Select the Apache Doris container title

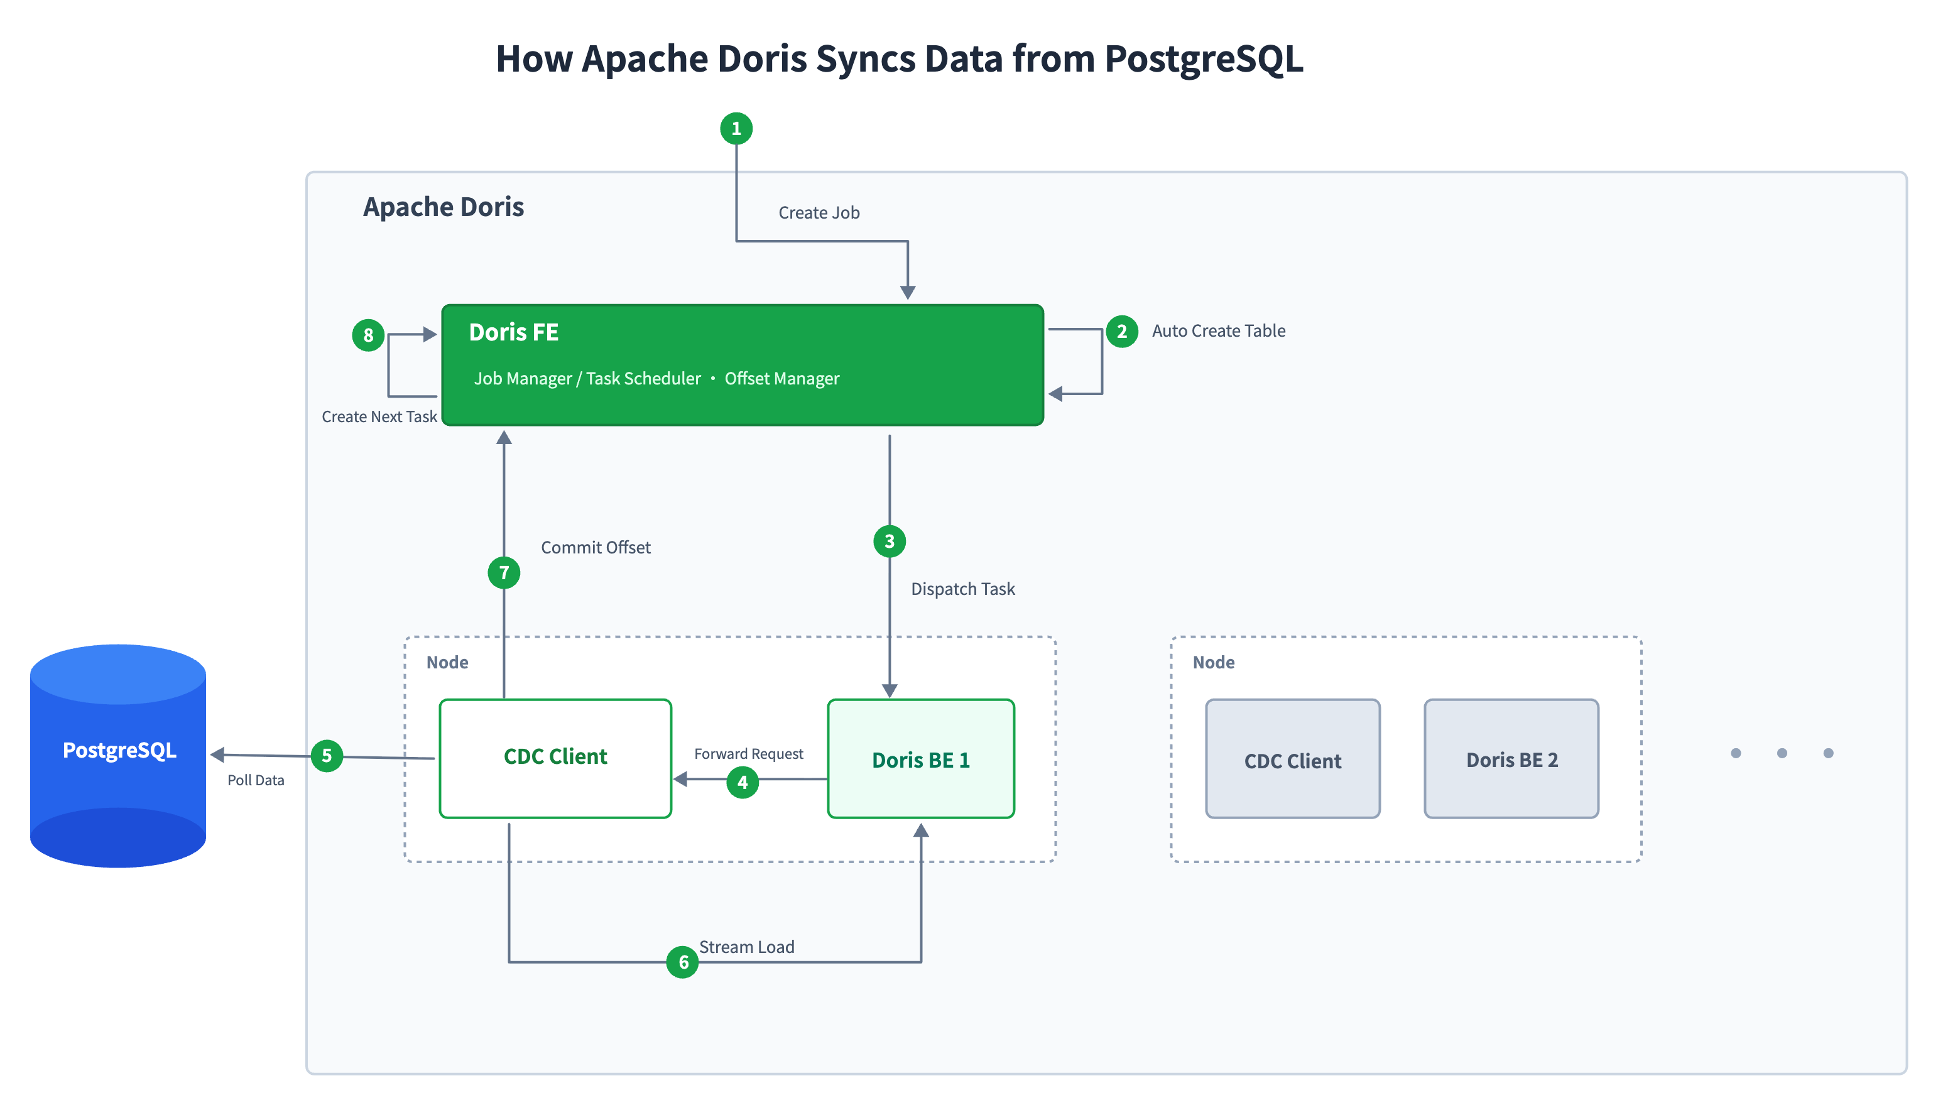click(443, 207)
